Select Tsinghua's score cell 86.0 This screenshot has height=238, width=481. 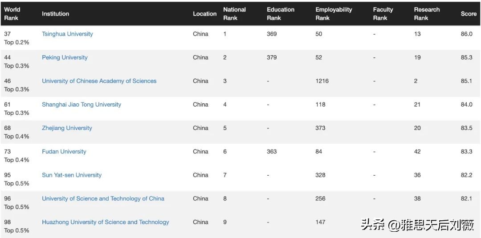(x=467, y=34)
